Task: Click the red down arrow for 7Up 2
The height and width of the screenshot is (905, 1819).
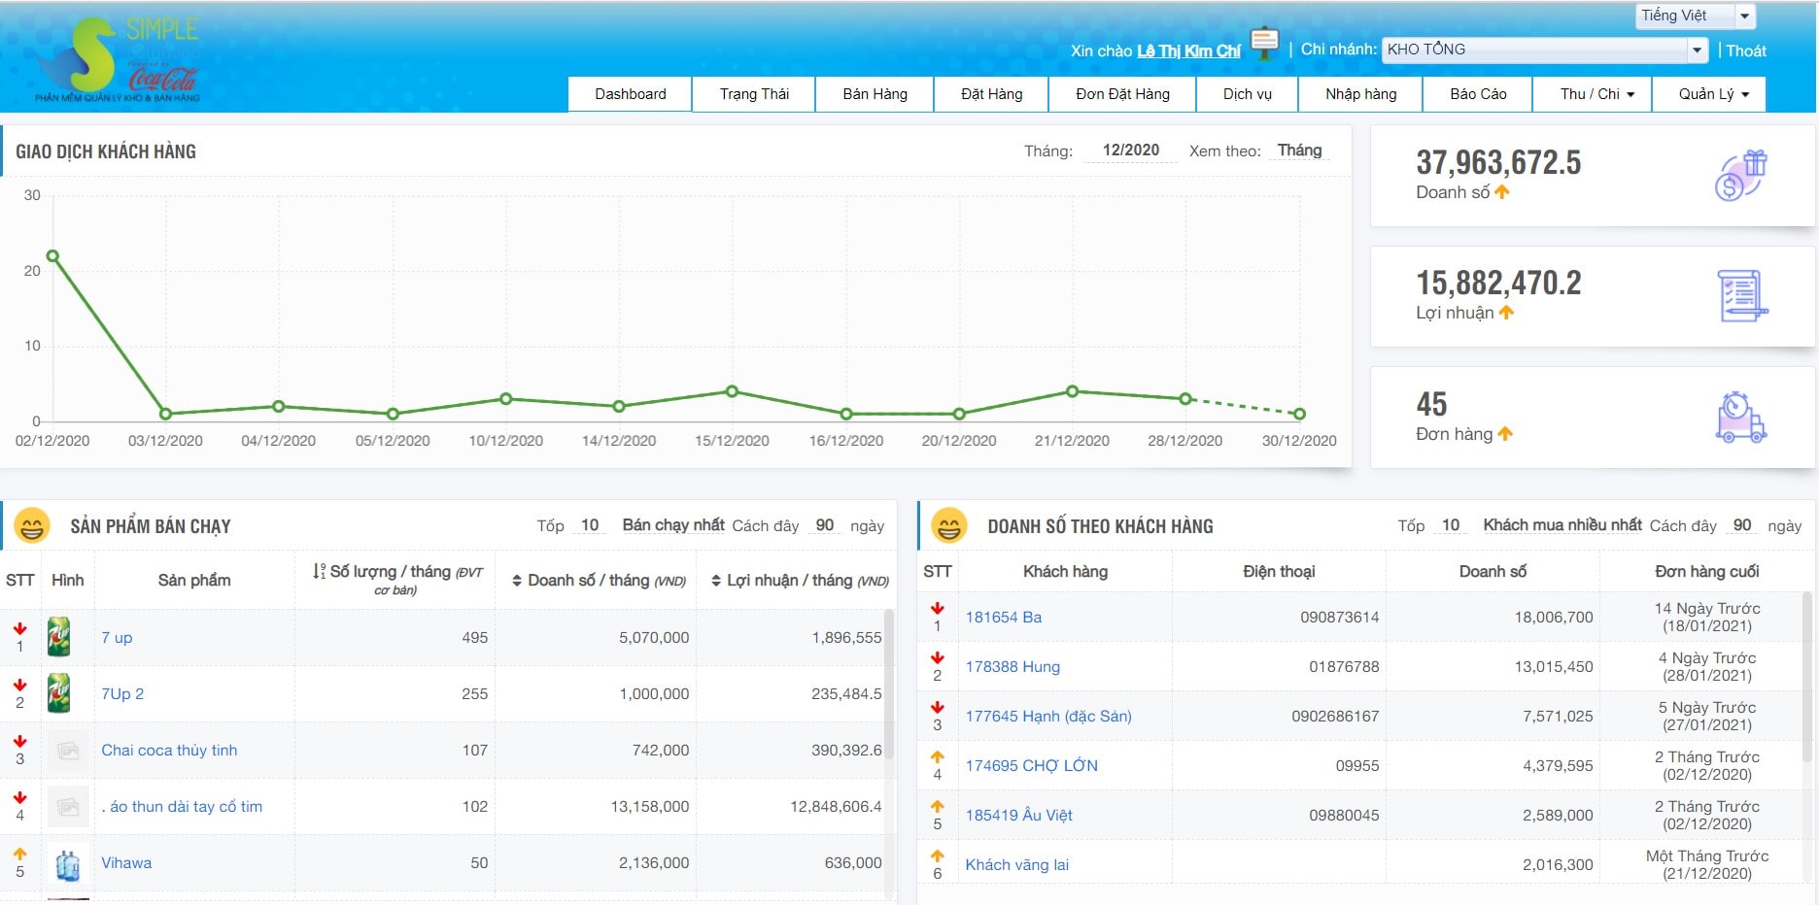Action: [x=20, y=685]
